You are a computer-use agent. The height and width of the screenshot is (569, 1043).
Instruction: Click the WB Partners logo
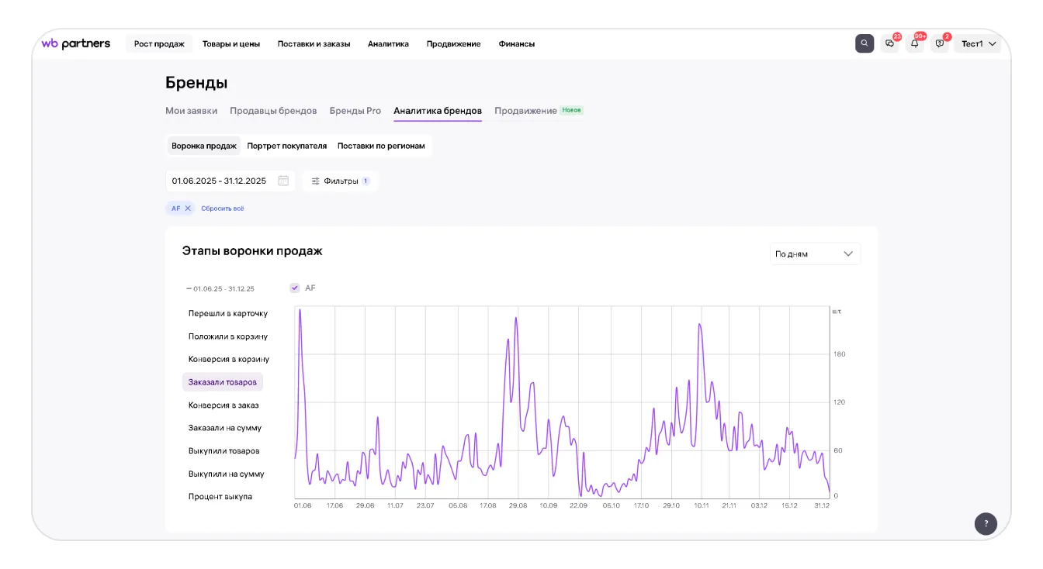click(x=76, y=44)
